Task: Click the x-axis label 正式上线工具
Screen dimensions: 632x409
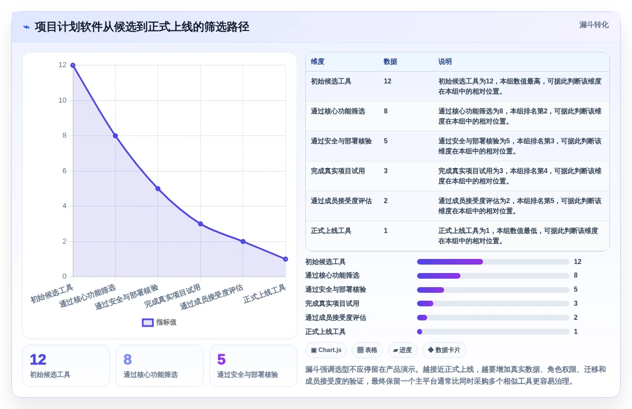Action: coord(265,294)
